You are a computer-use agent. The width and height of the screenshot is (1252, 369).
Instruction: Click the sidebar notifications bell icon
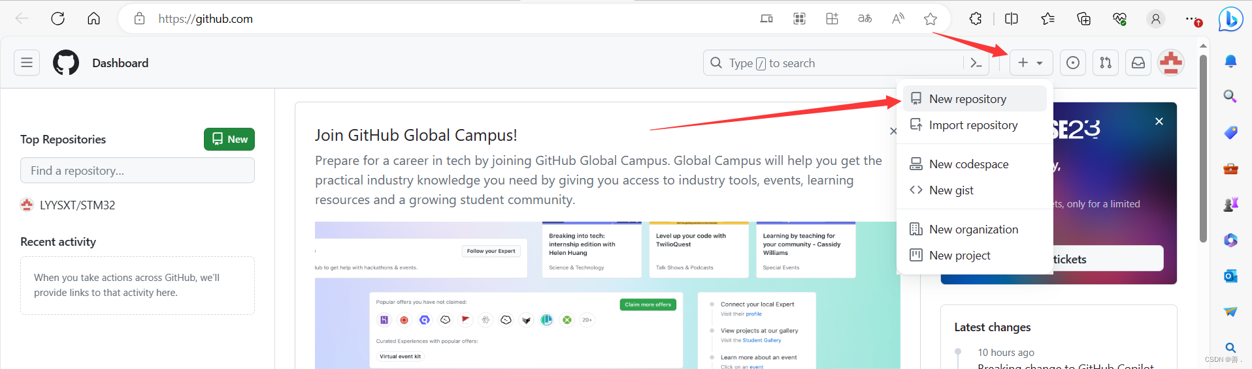point(1230,61)
